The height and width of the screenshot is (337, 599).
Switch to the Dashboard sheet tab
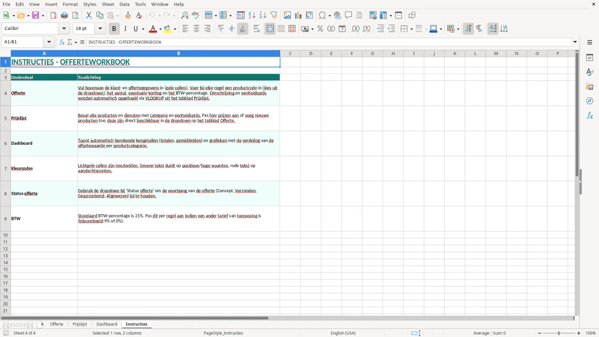click(x=107, y=325)
